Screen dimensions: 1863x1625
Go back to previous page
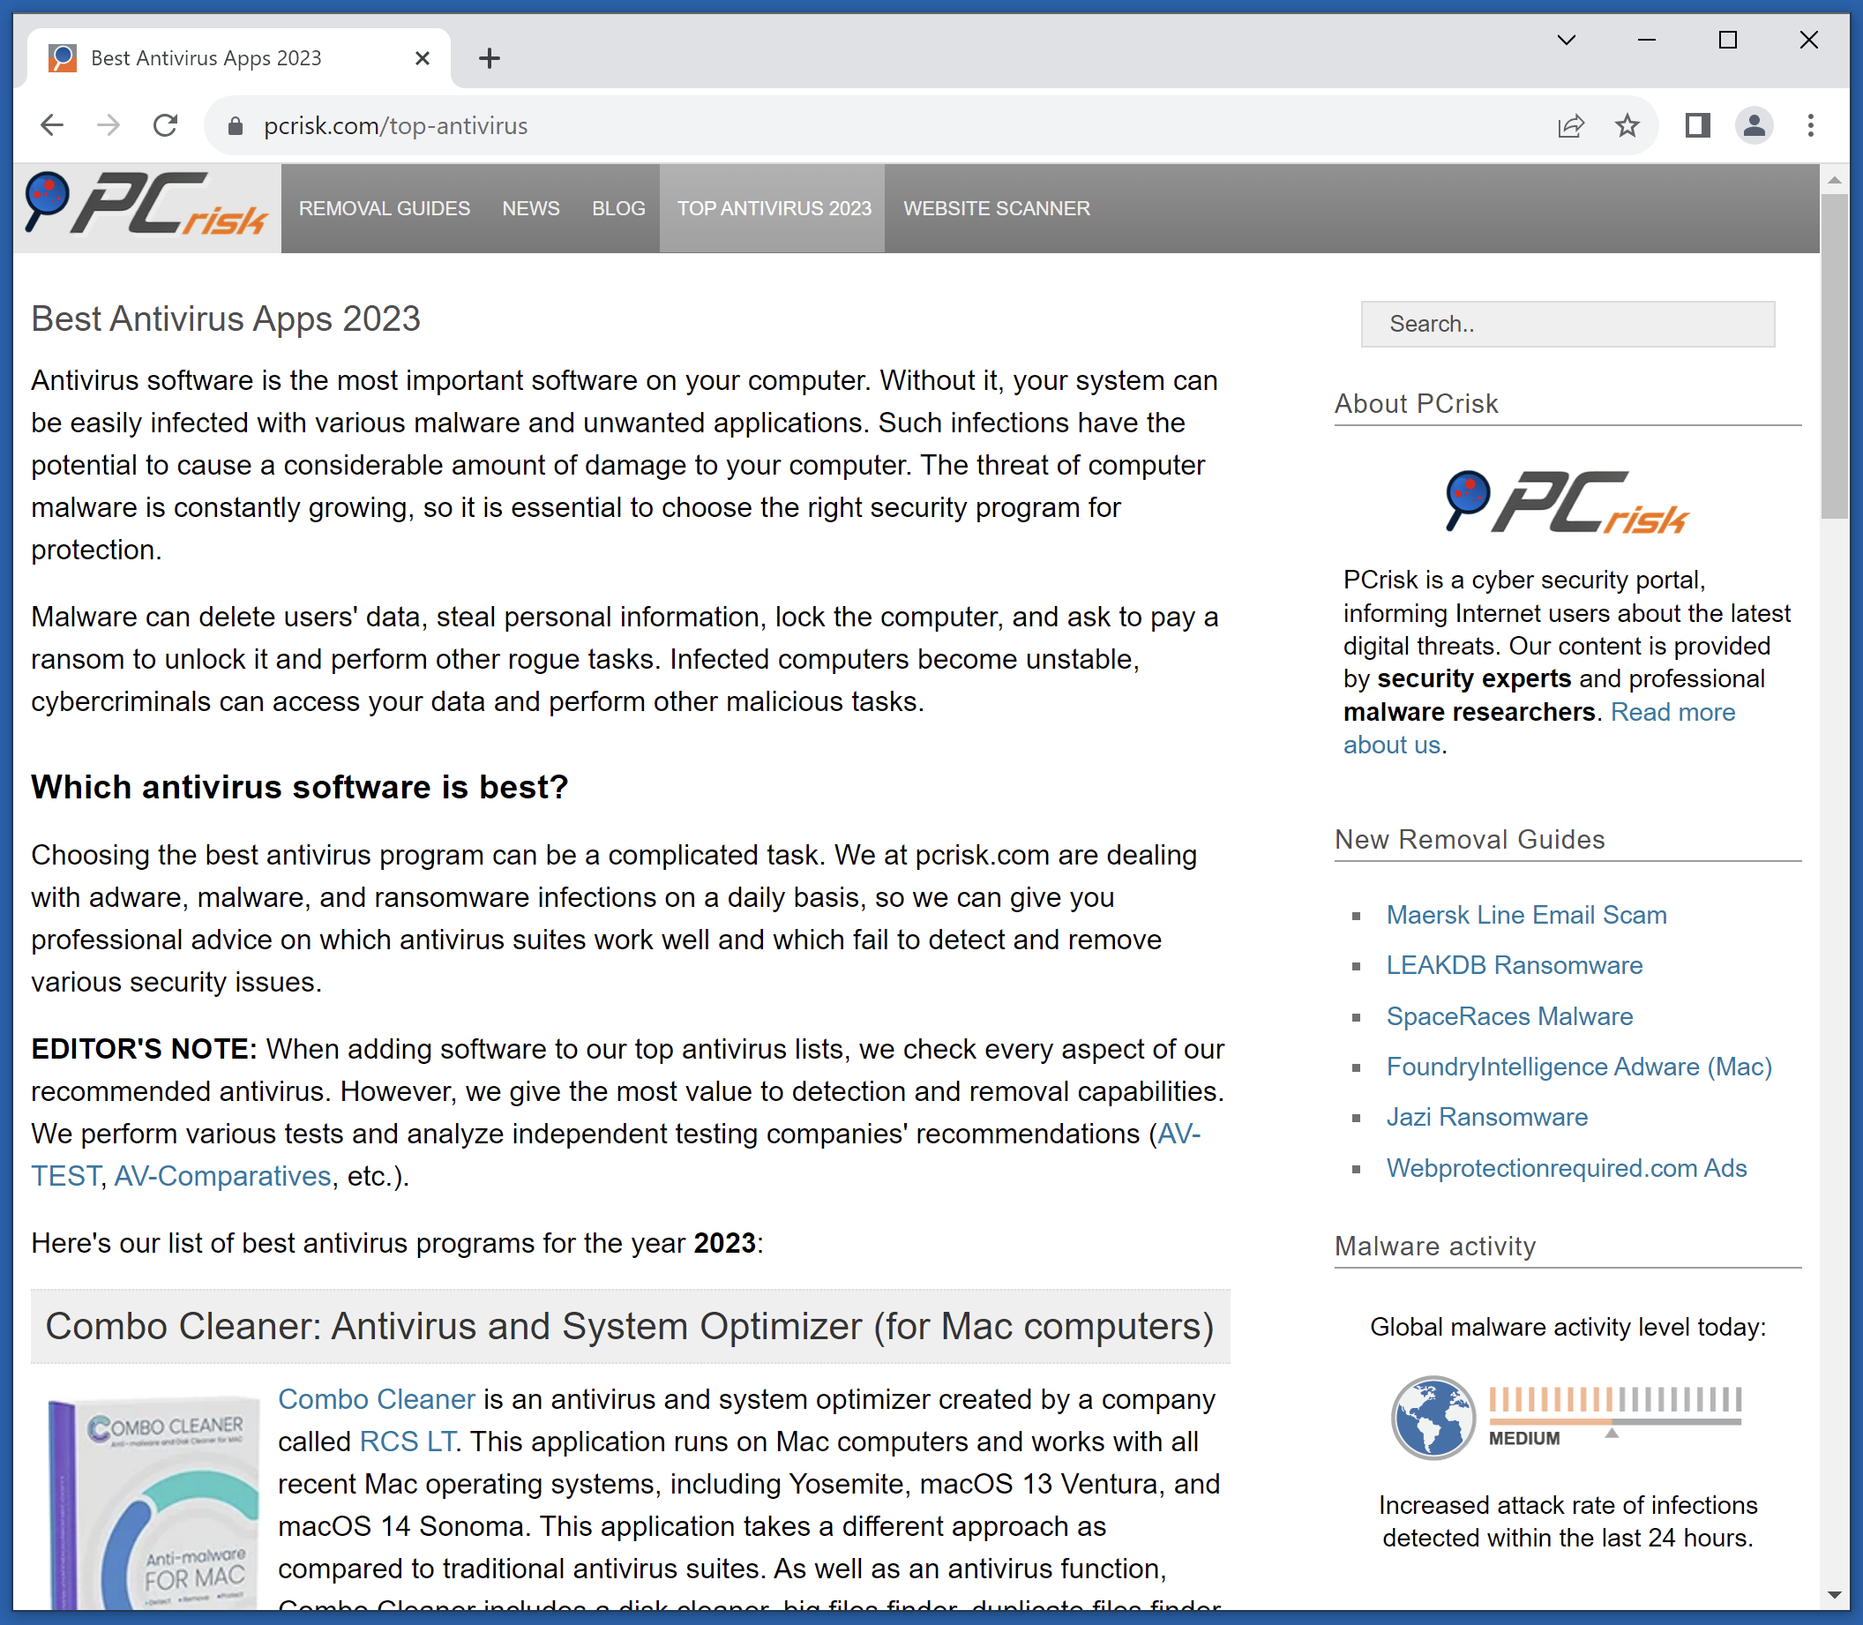point(52,125)
